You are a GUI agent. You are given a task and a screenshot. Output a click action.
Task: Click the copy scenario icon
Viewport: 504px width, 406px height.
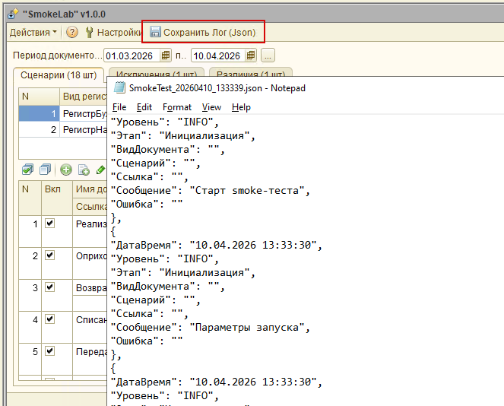(84, 170)
